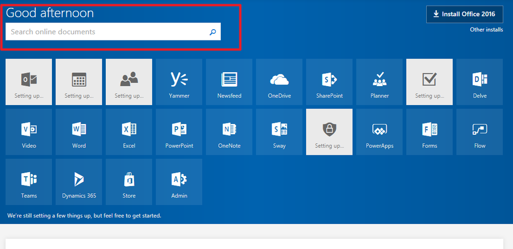Screen dimensions: 513x249
Task: Open the OneNote app
Action: [229, 132]
